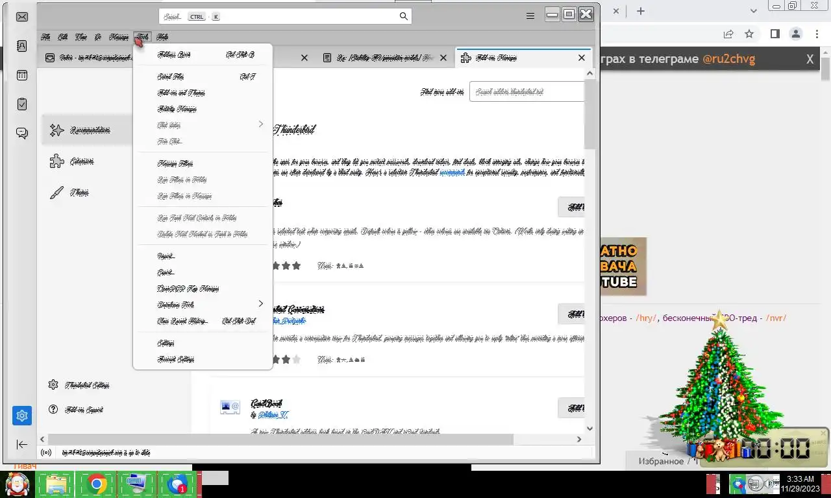This screenshot has height=498, width=831.
Task: Choose Add-ons and Themes menu entry
Action: [x=203, y=93]
